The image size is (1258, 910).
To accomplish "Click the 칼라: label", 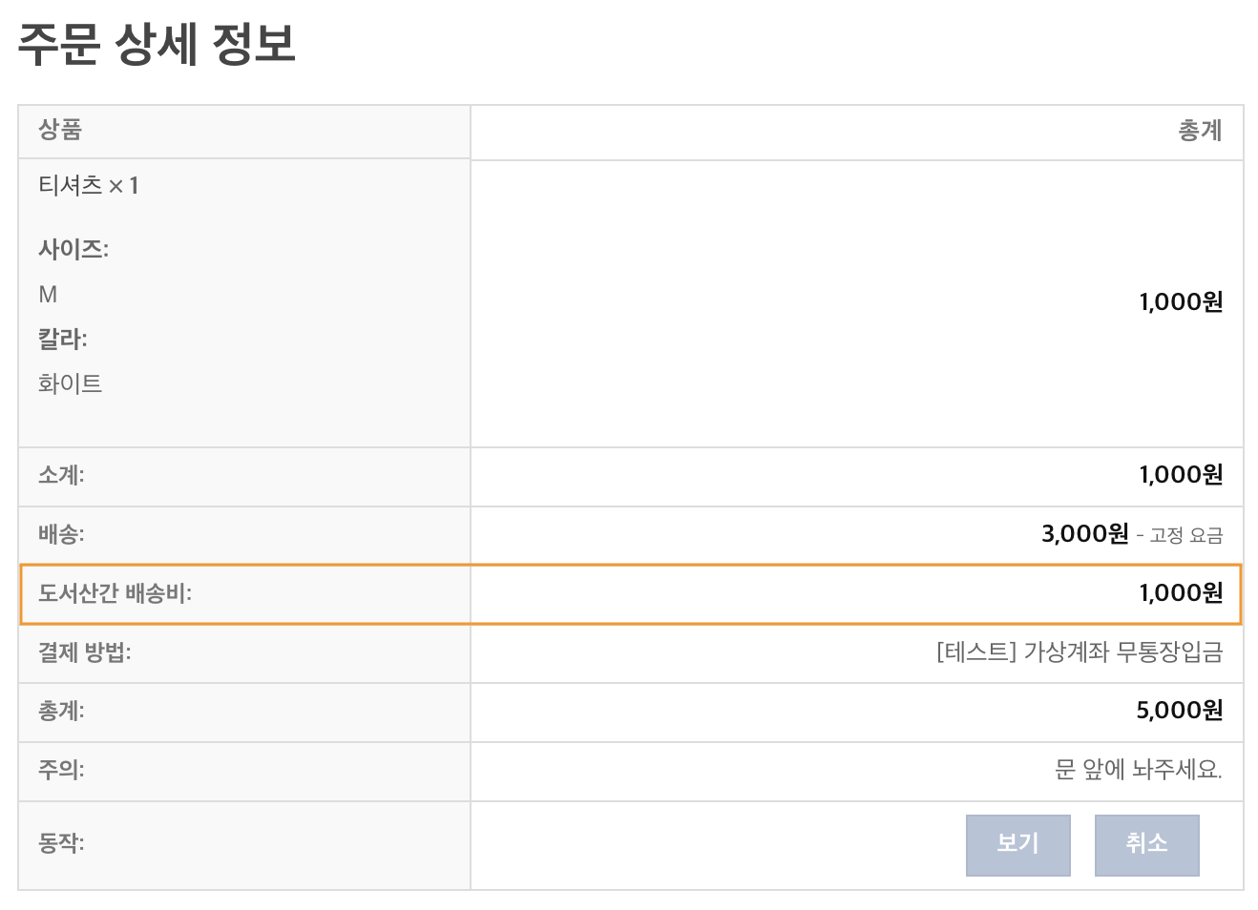I will (63, 339).
